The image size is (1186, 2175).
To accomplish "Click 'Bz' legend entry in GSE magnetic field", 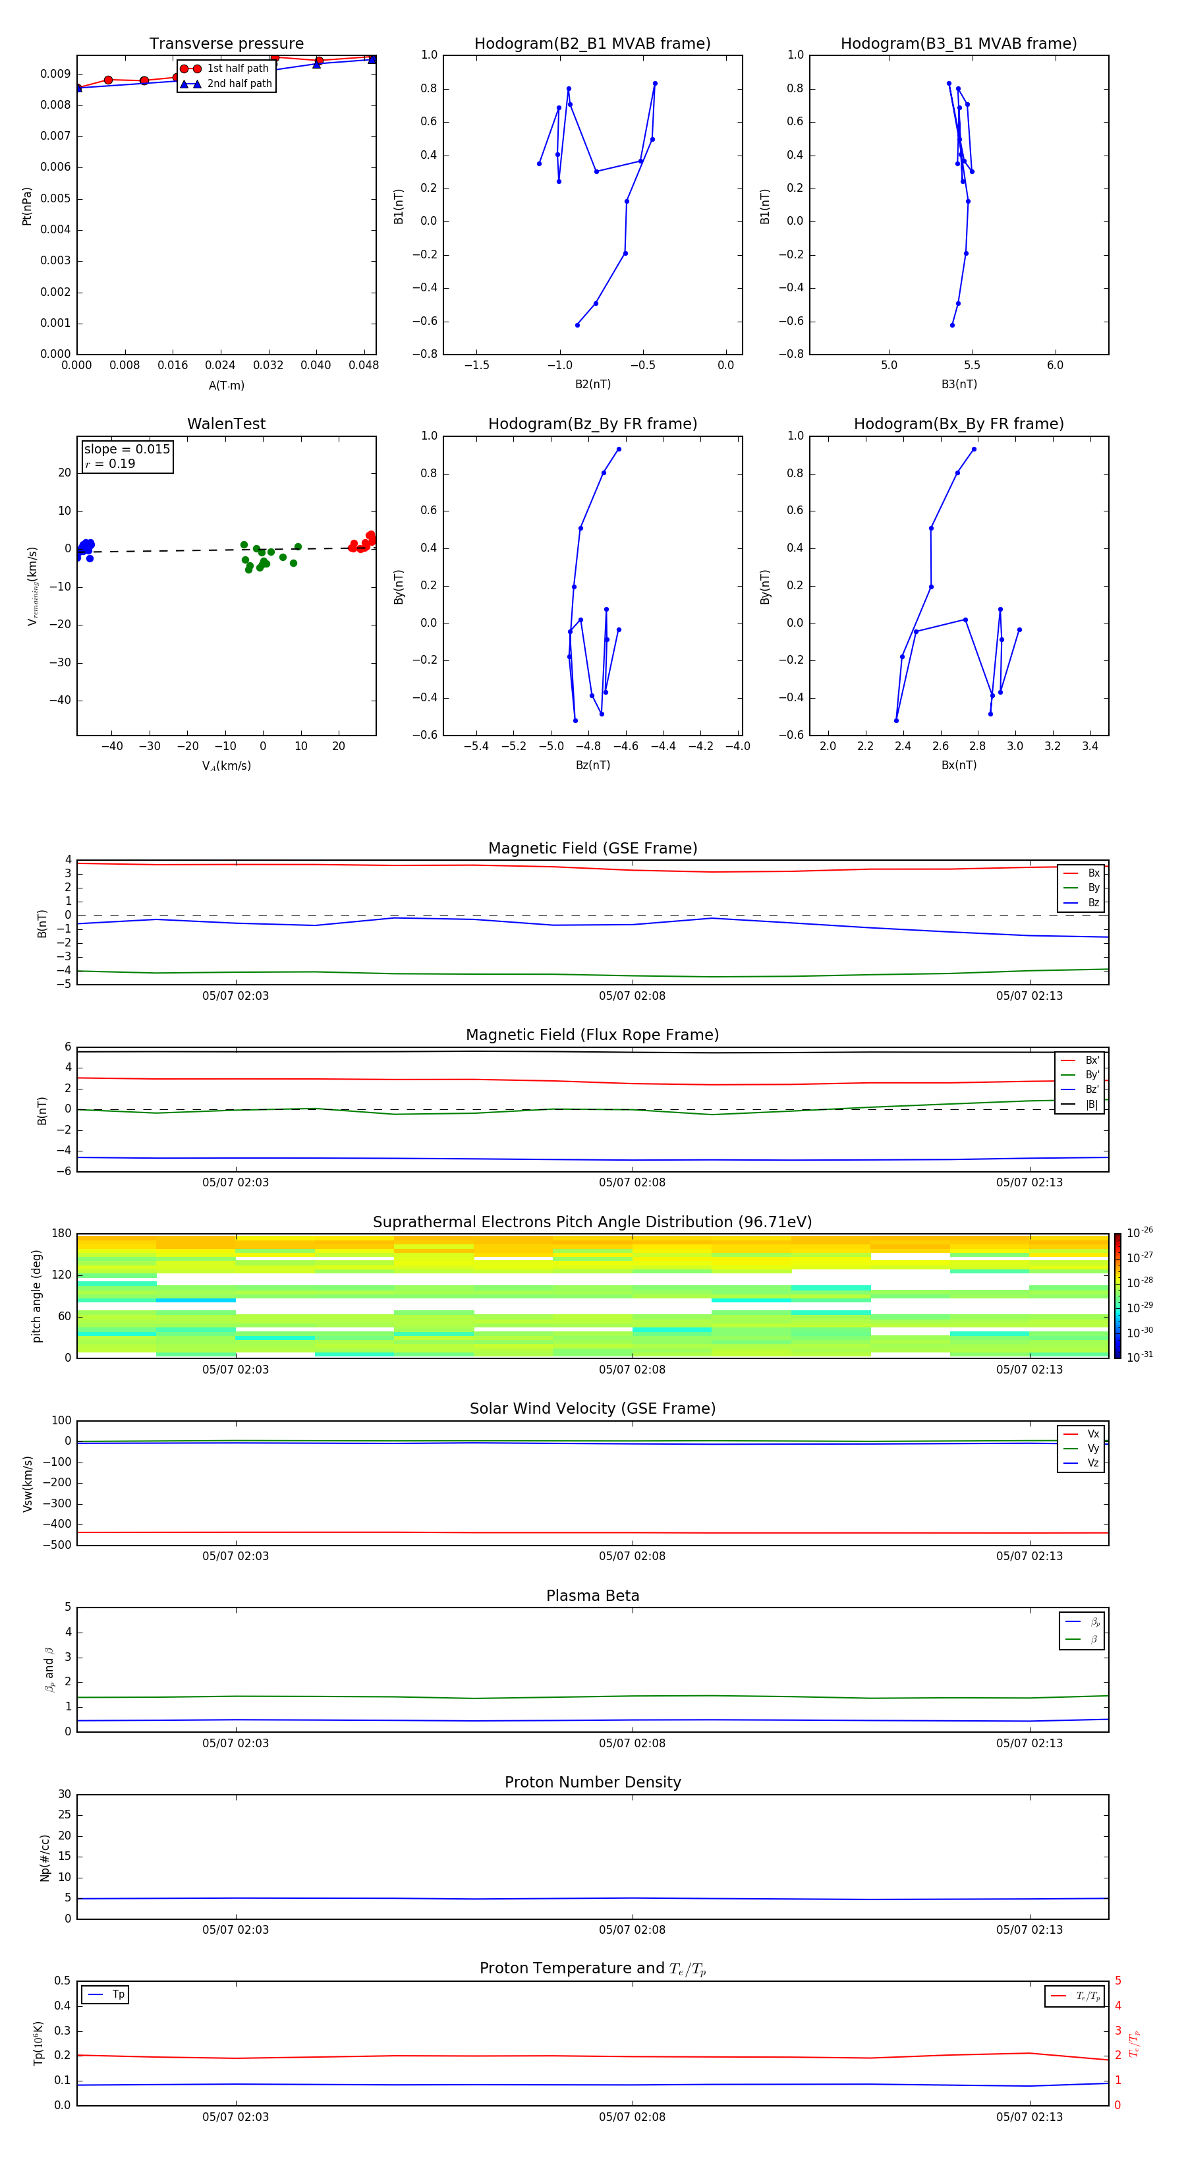I will 1081,902.
